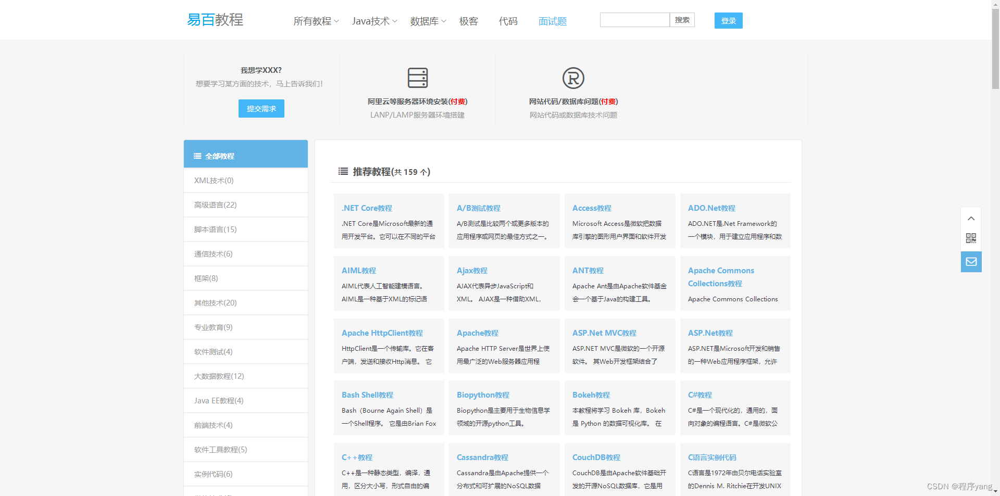
Task: Open the ADO.Net教程 tutorial
Action: tap(711, 208)
